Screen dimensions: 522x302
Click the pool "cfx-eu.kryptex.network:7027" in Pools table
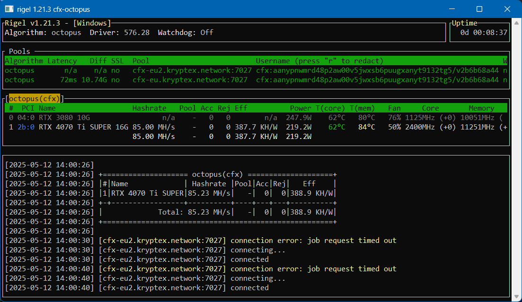[x=190, y=80]
